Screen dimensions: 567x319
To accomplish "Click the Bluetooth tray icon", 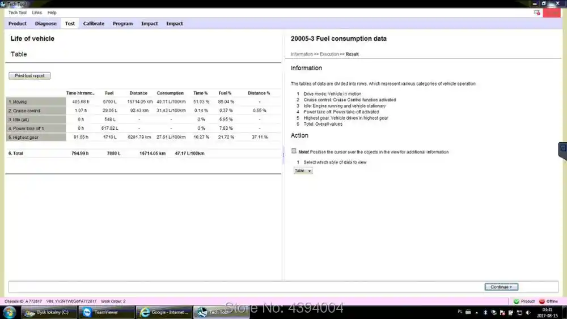I will [x=485, y=313].
